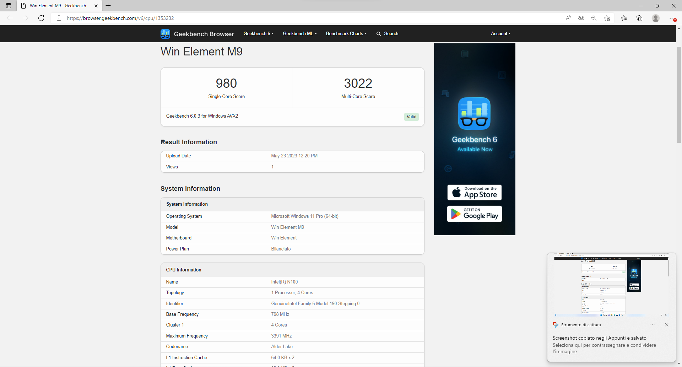Open the browser Collections icon

tap(639, 18)
